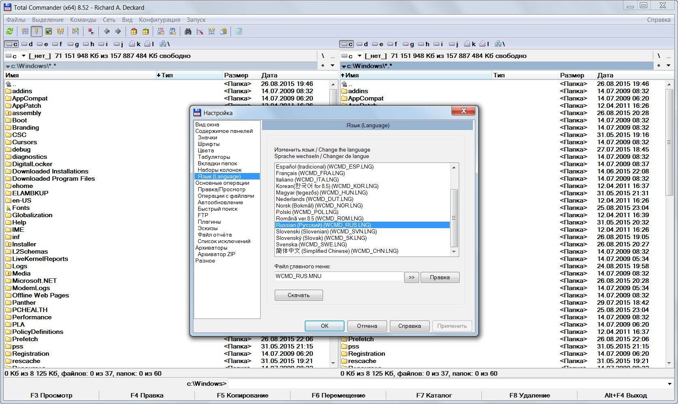
Task: Click the Справка button in the dialog
Action: (x=409, y=326)
